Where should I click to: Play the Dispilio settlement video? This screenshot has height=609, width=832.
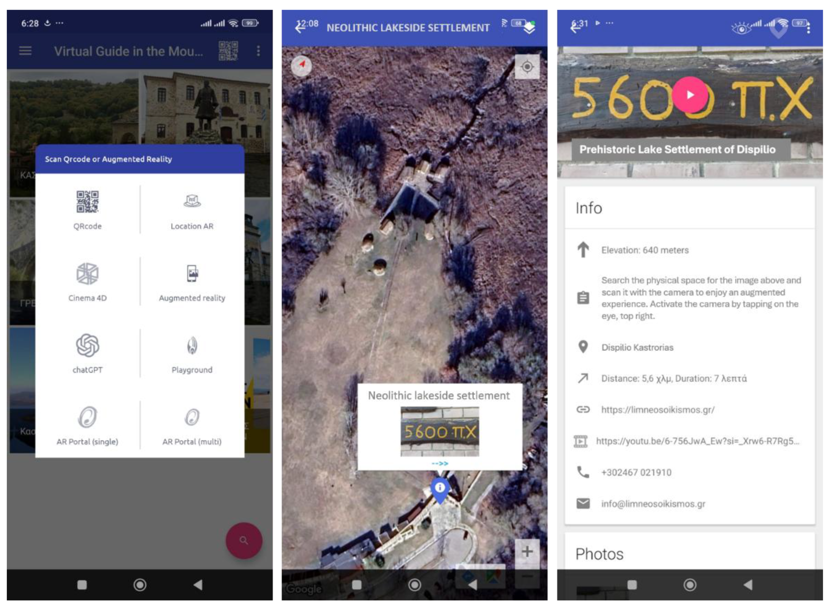coord(690,95)
